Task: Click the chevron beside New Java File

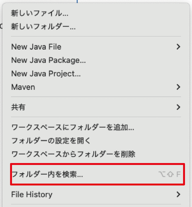Action: coord(178,47)
